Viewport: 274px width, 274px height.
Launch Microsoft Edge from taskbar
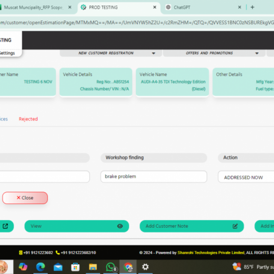(x=40, y=267)
